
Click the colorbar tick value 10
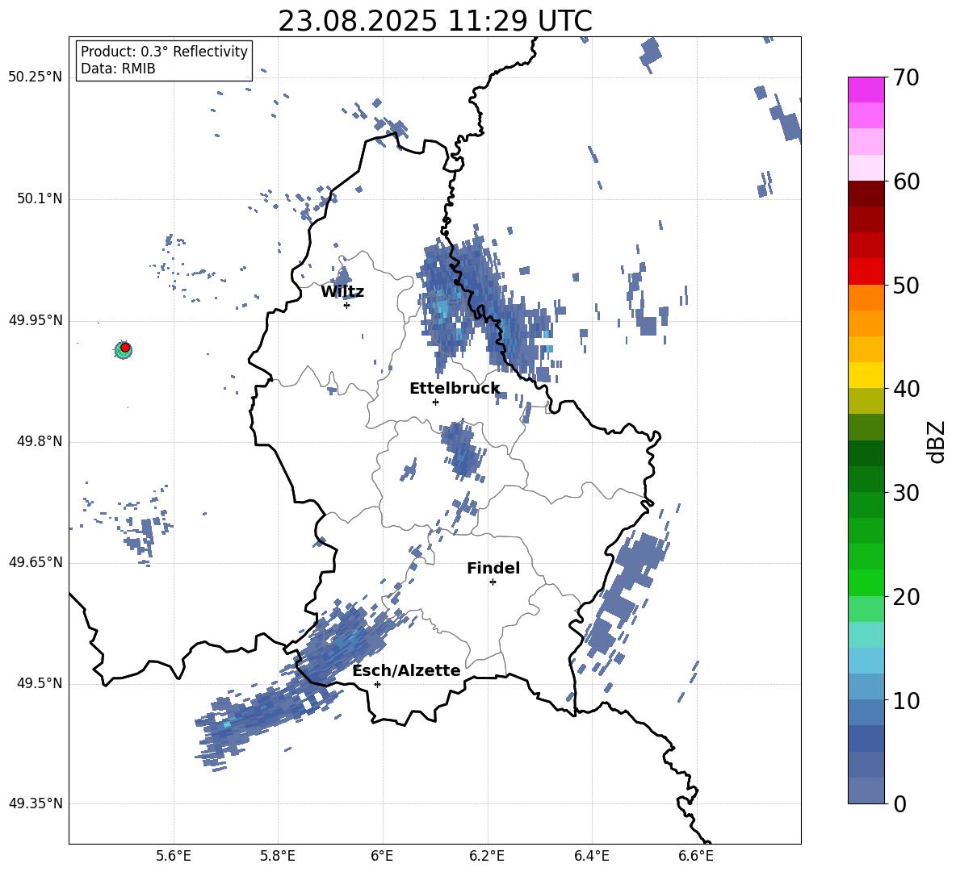(x=906, y=700)
